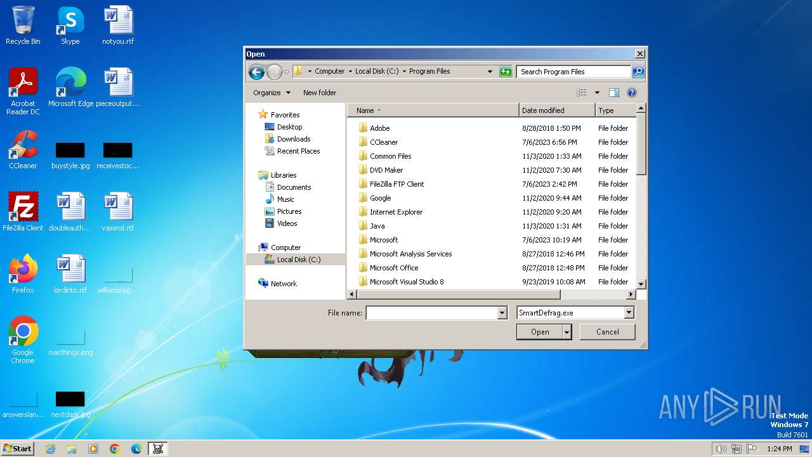Select the Internet Explorer folder
Screen dimensions: 812x457
396,212
